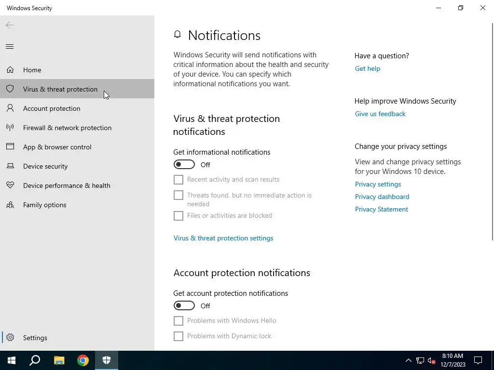Click the network status tray icon

point(420,360)
